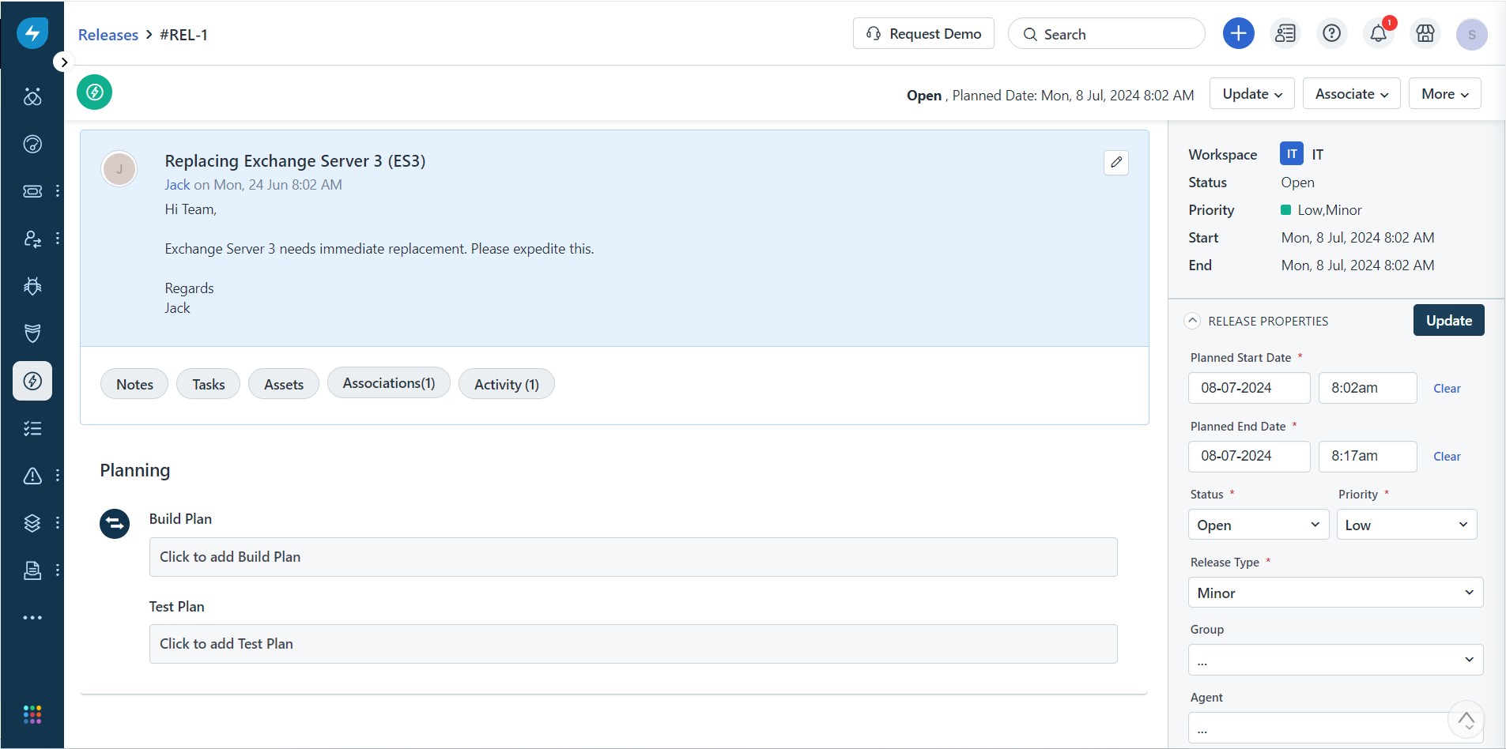
Task: Open the user profile avatar S
Action: [x=1472, y=34]
